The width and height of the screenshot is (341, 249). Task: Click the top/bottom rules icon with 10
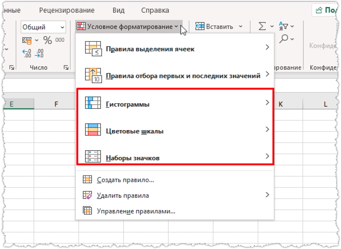click(93, 75)
